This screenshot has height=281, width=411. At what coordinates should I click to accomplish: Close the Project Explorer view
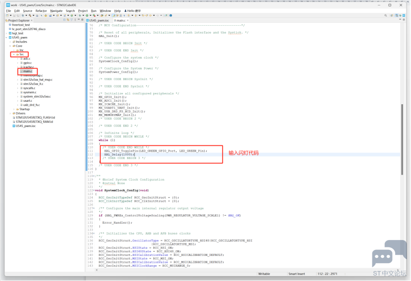tap(32, 20)
